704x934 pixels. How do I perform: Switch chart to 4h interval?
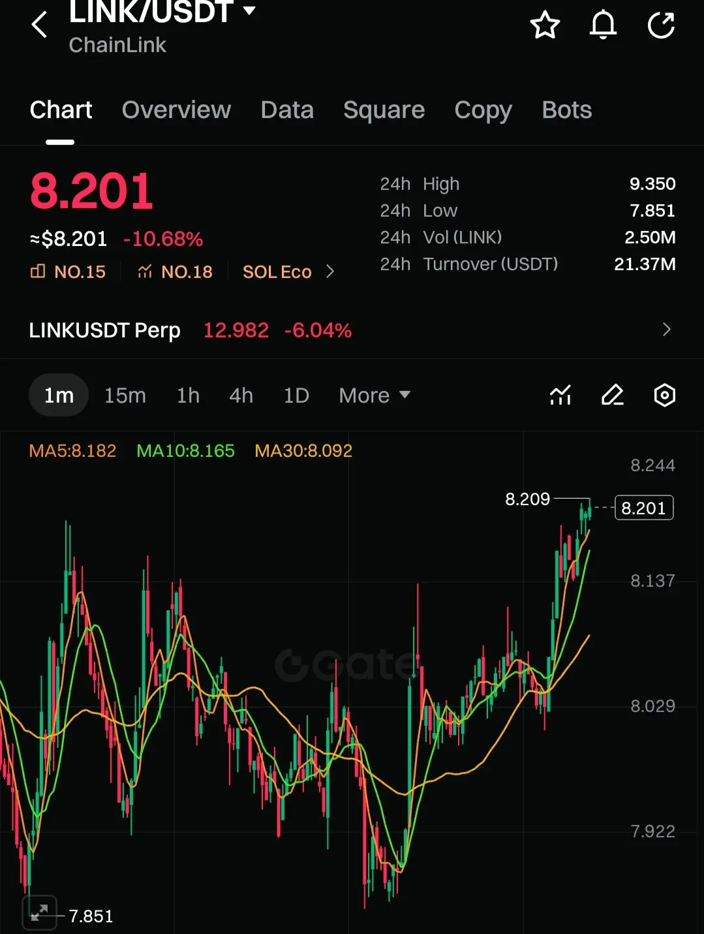coord(241,395)
